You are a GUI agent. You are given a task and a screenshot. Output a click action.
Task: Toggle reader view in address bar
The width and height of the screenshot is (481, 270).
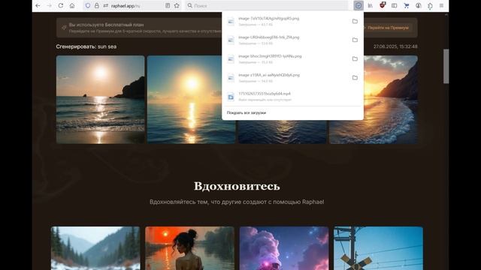pyautogui.click(x=168, y=5)
